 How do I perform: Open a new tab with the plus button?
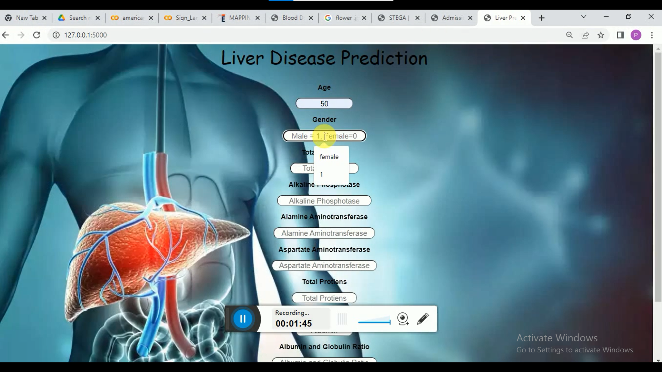pyautogui.click(x=541, y=18)
